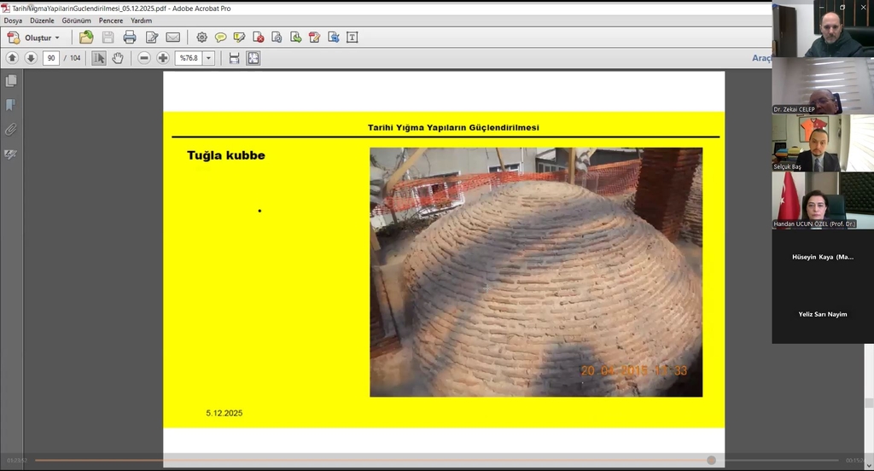Open the zoom level dropdown arrow
This screenshot has height=471, width=874.
point(208,58)
